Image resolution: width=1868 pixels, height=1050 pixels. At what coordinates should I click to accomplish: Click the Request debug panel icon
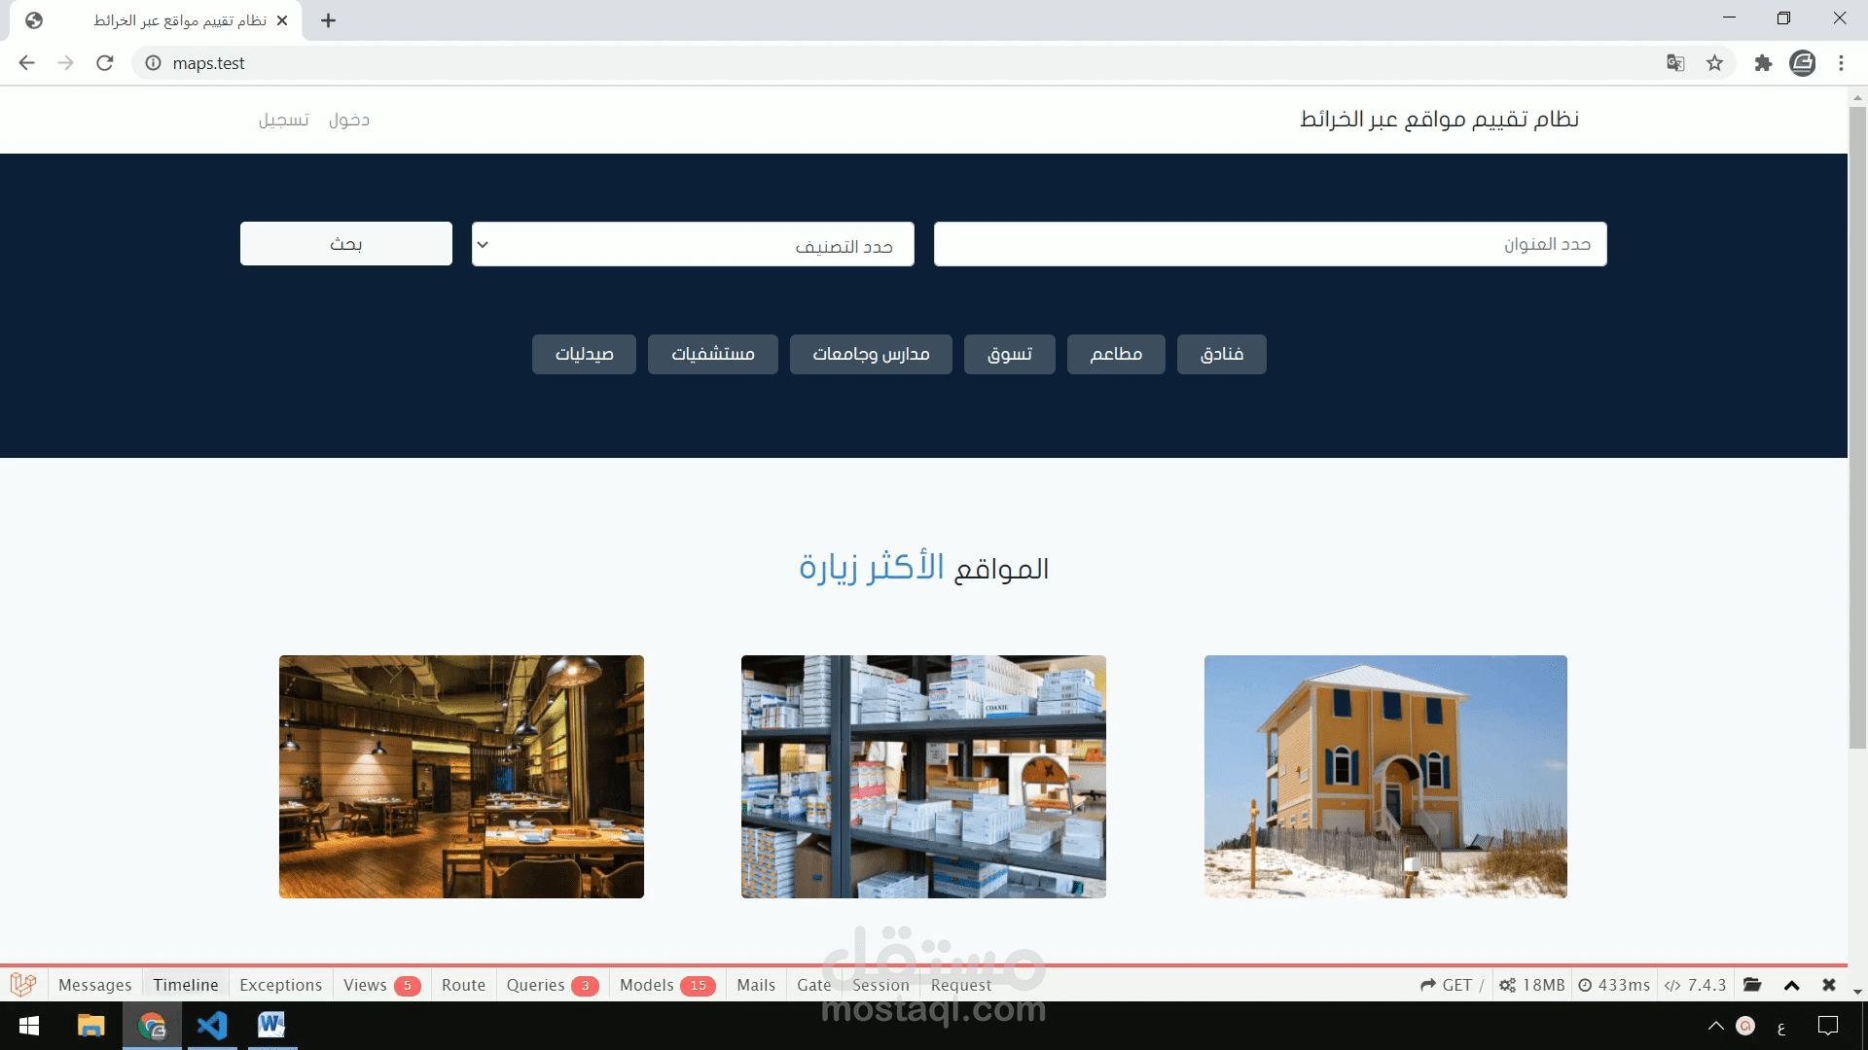coord(959,985)
